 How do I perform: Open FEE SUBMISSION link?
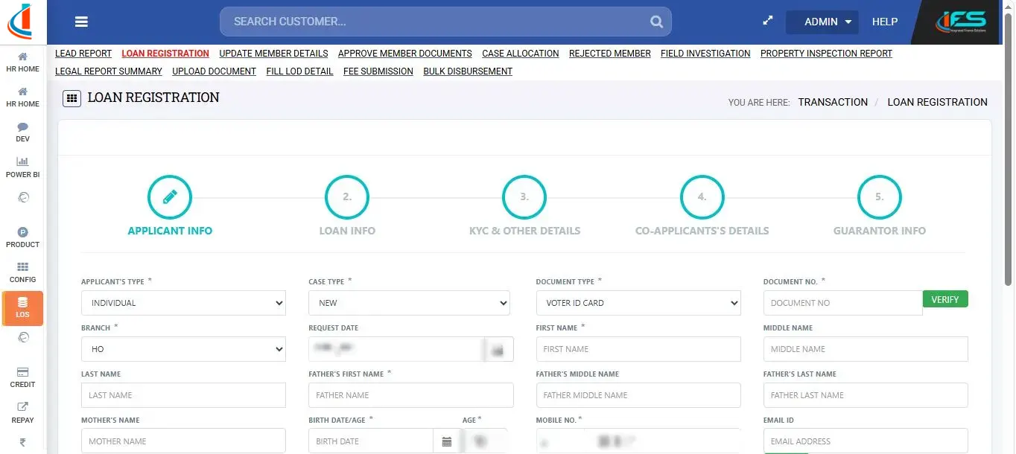(x=378, y=71)
